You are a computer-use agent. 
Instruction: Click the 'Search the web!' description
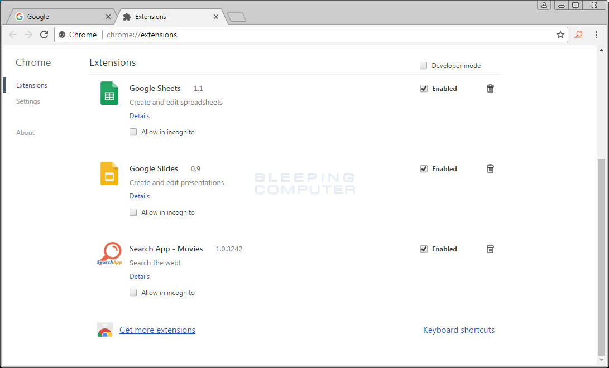tap(155, 263)
